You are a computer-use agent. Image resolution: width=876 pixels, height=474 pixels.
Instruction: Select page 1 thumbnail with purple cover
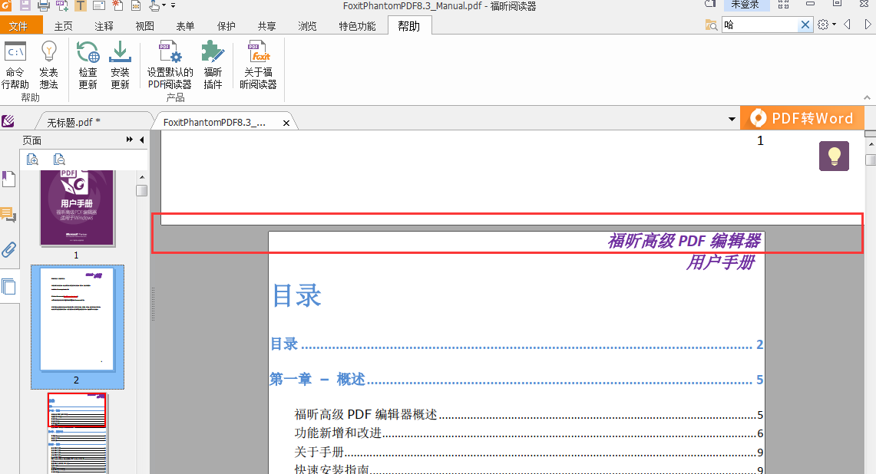click(x=77, y=209)
